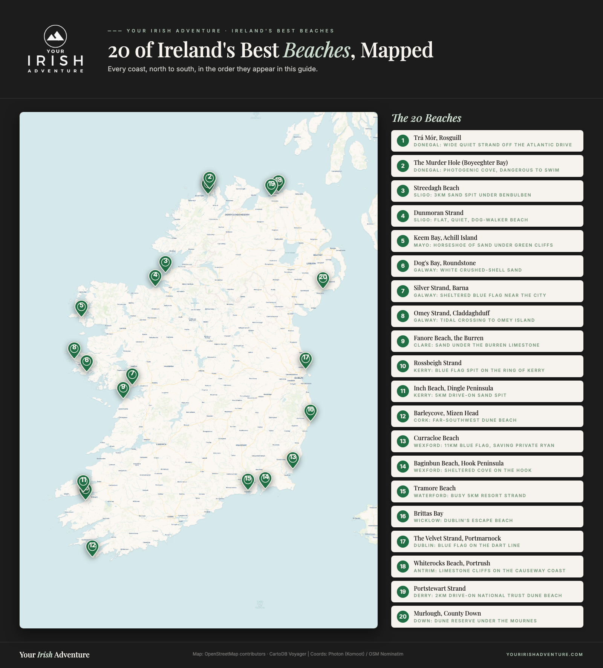
Task: Click map pin 19 for Portstewart Strand
Action: point(271,186)
